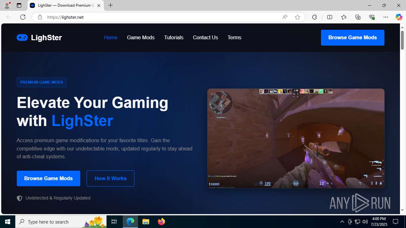Add this page to favorites
406x228 pixels.
(x=297, y=17)
